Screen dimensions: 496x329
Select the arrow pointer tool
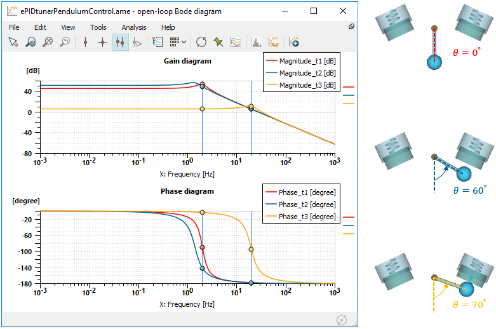click(x=13, y=43)
